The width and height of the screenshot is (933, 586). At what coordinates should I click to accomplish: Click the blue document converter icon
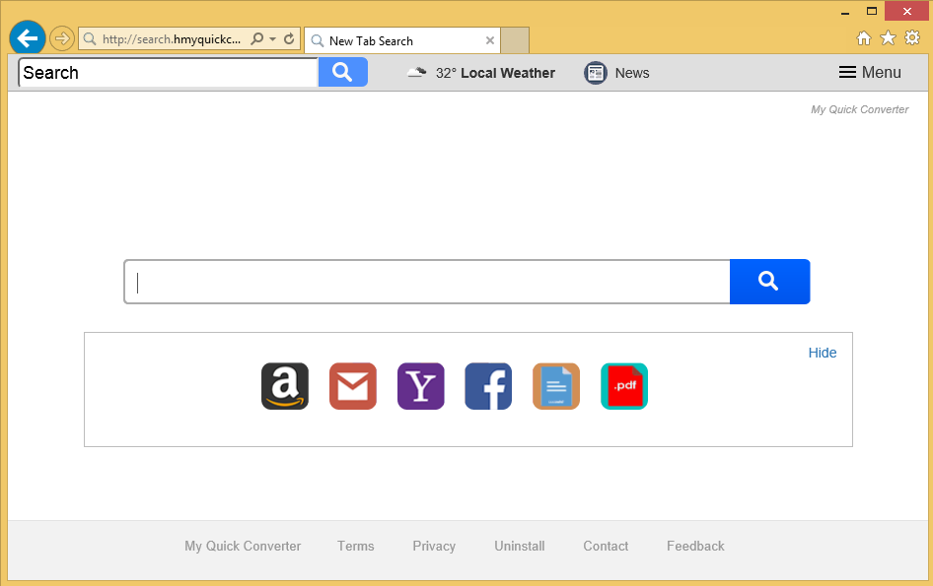tap(556, 386)
